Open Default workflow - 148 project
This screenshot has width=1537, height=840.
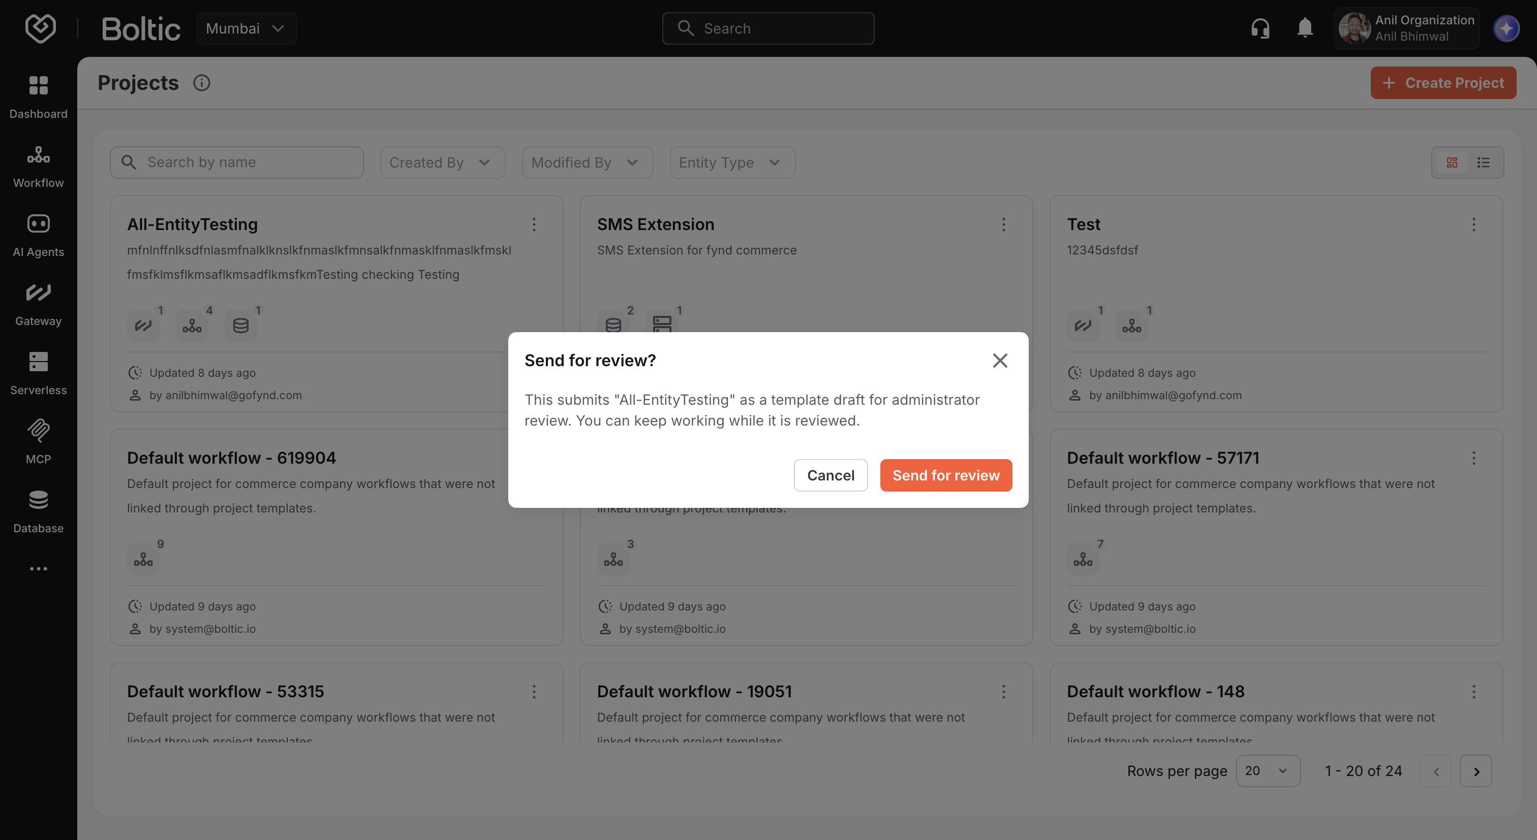pyautogui.click(x=1156, y=692)
